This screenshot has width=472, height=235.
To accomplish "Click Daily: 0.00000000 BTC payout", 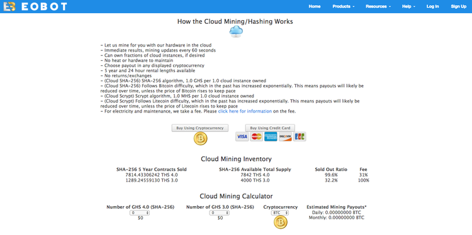I will (337, 212).
